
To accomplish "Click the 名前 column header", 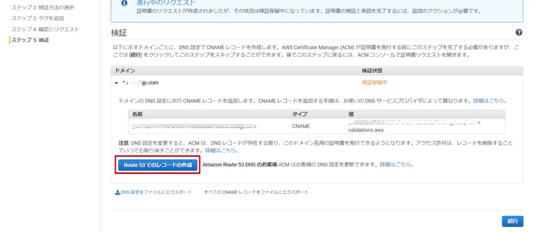I will (x=137, y=114).
